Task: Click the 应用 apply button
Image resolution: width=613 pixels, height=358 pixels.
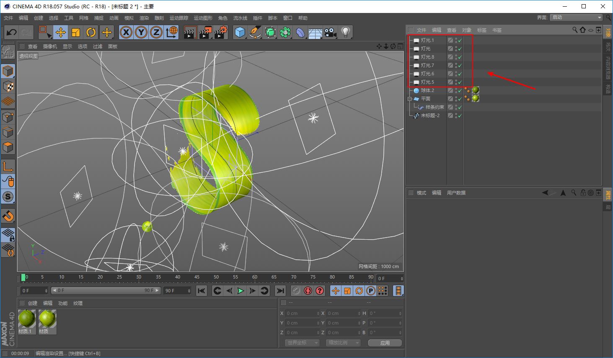Action: tap(385, 343)
